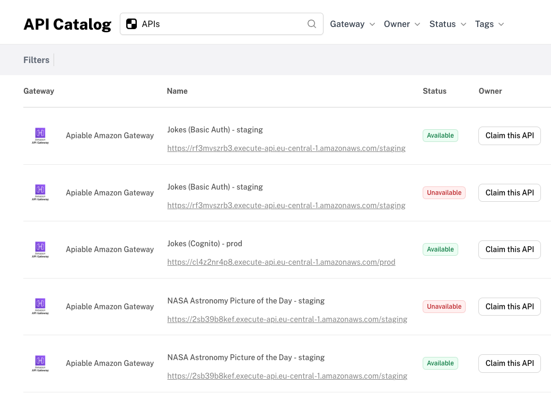Click the Available badge on Jokes (Cognito)
The image size is (551, 394).
coord(440,249)
